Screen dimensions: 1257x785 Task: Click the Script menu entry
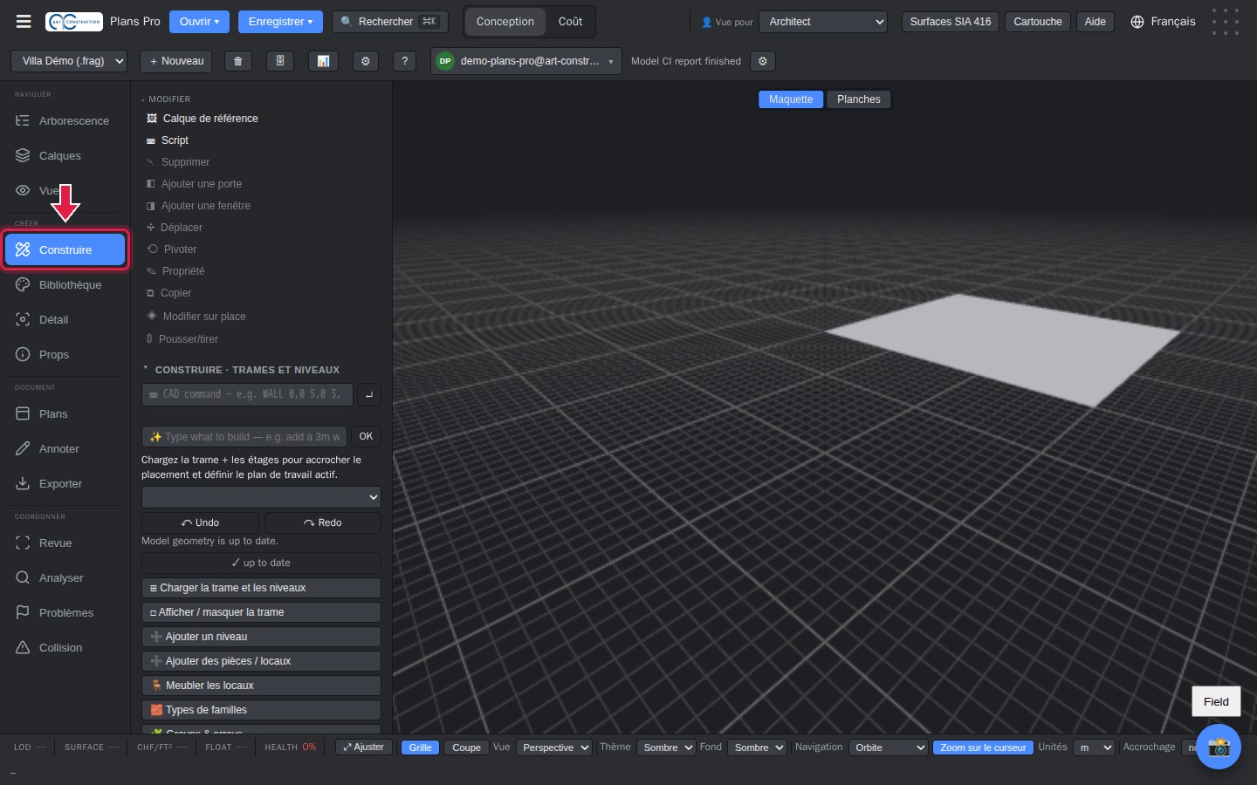coord(175,140)
